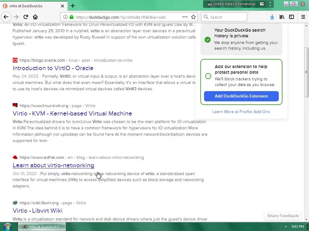Click the language bar help question icon
This screenshot has width=309, height=231.
(x=262, y=4)
